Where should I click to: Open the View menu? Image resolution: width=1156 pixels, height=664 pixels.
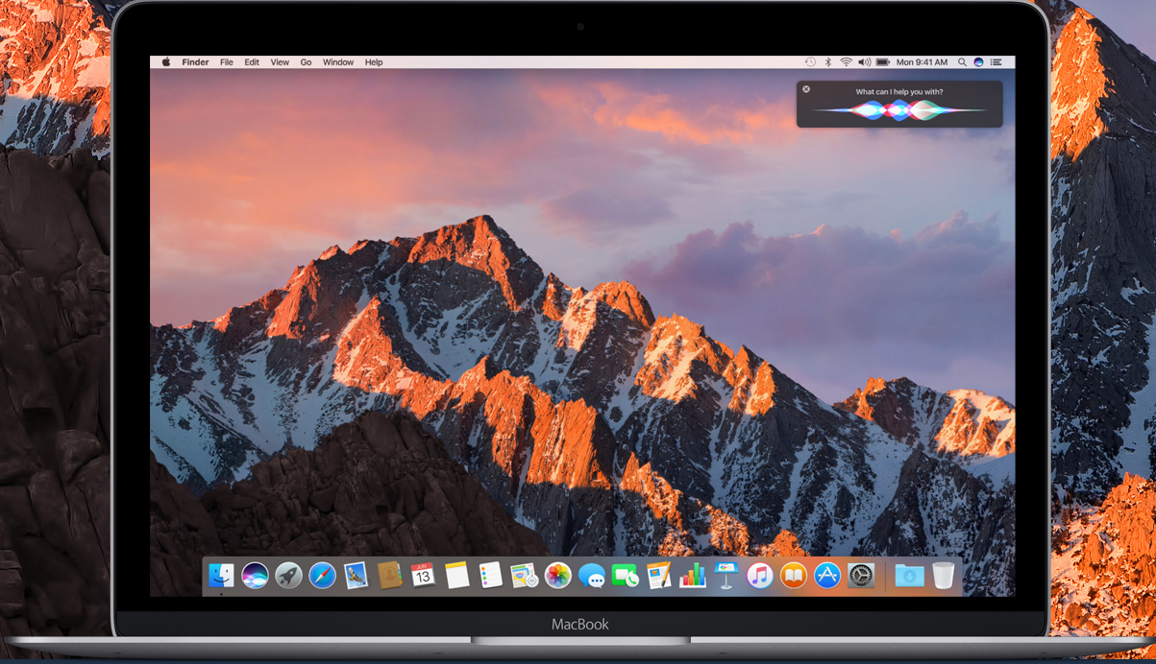click(x=280, y=62)
